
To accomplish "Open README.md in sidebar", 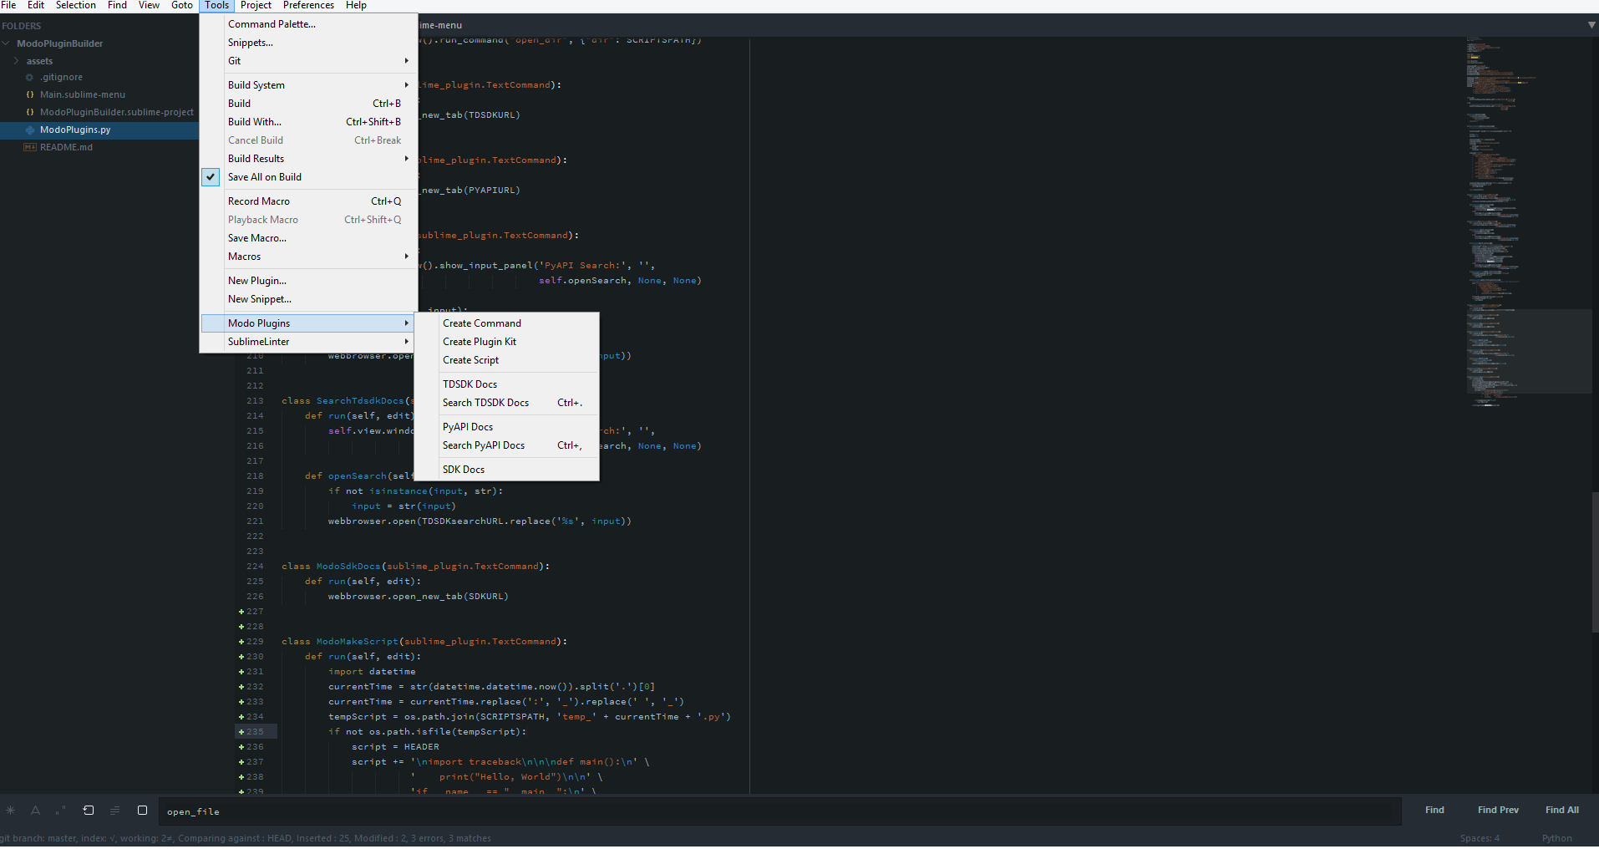I will click(66, 147).
